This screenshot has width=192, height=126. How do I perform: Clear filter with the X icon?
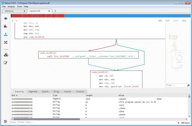click(178, 123)
